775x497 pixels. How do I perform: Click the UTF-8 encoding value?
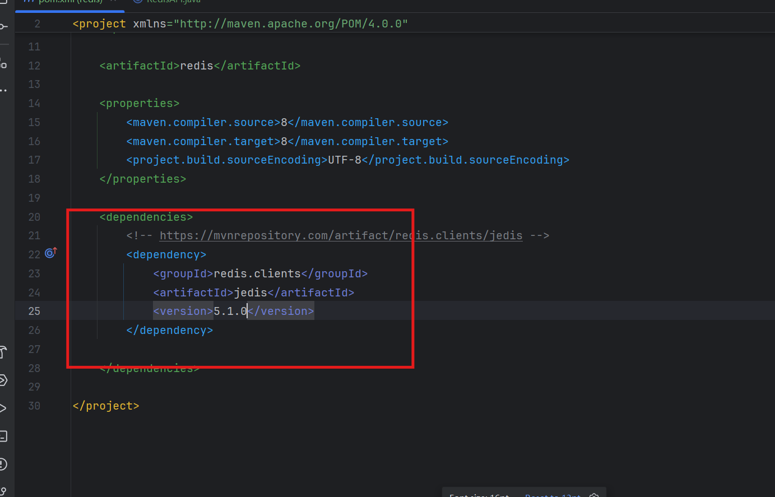[345, 160]
